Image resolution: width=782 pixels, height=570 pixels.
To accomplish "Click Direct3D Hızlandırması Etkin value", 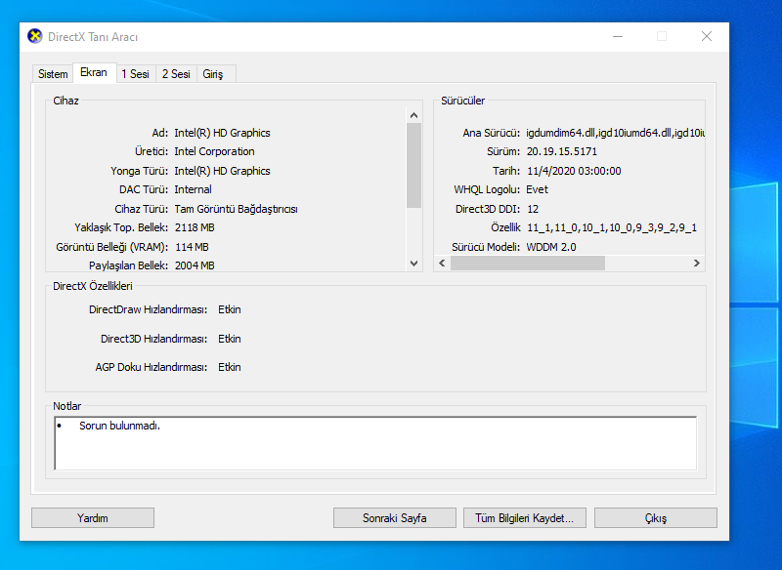I will pyautogui.click(x=230, y=339).
